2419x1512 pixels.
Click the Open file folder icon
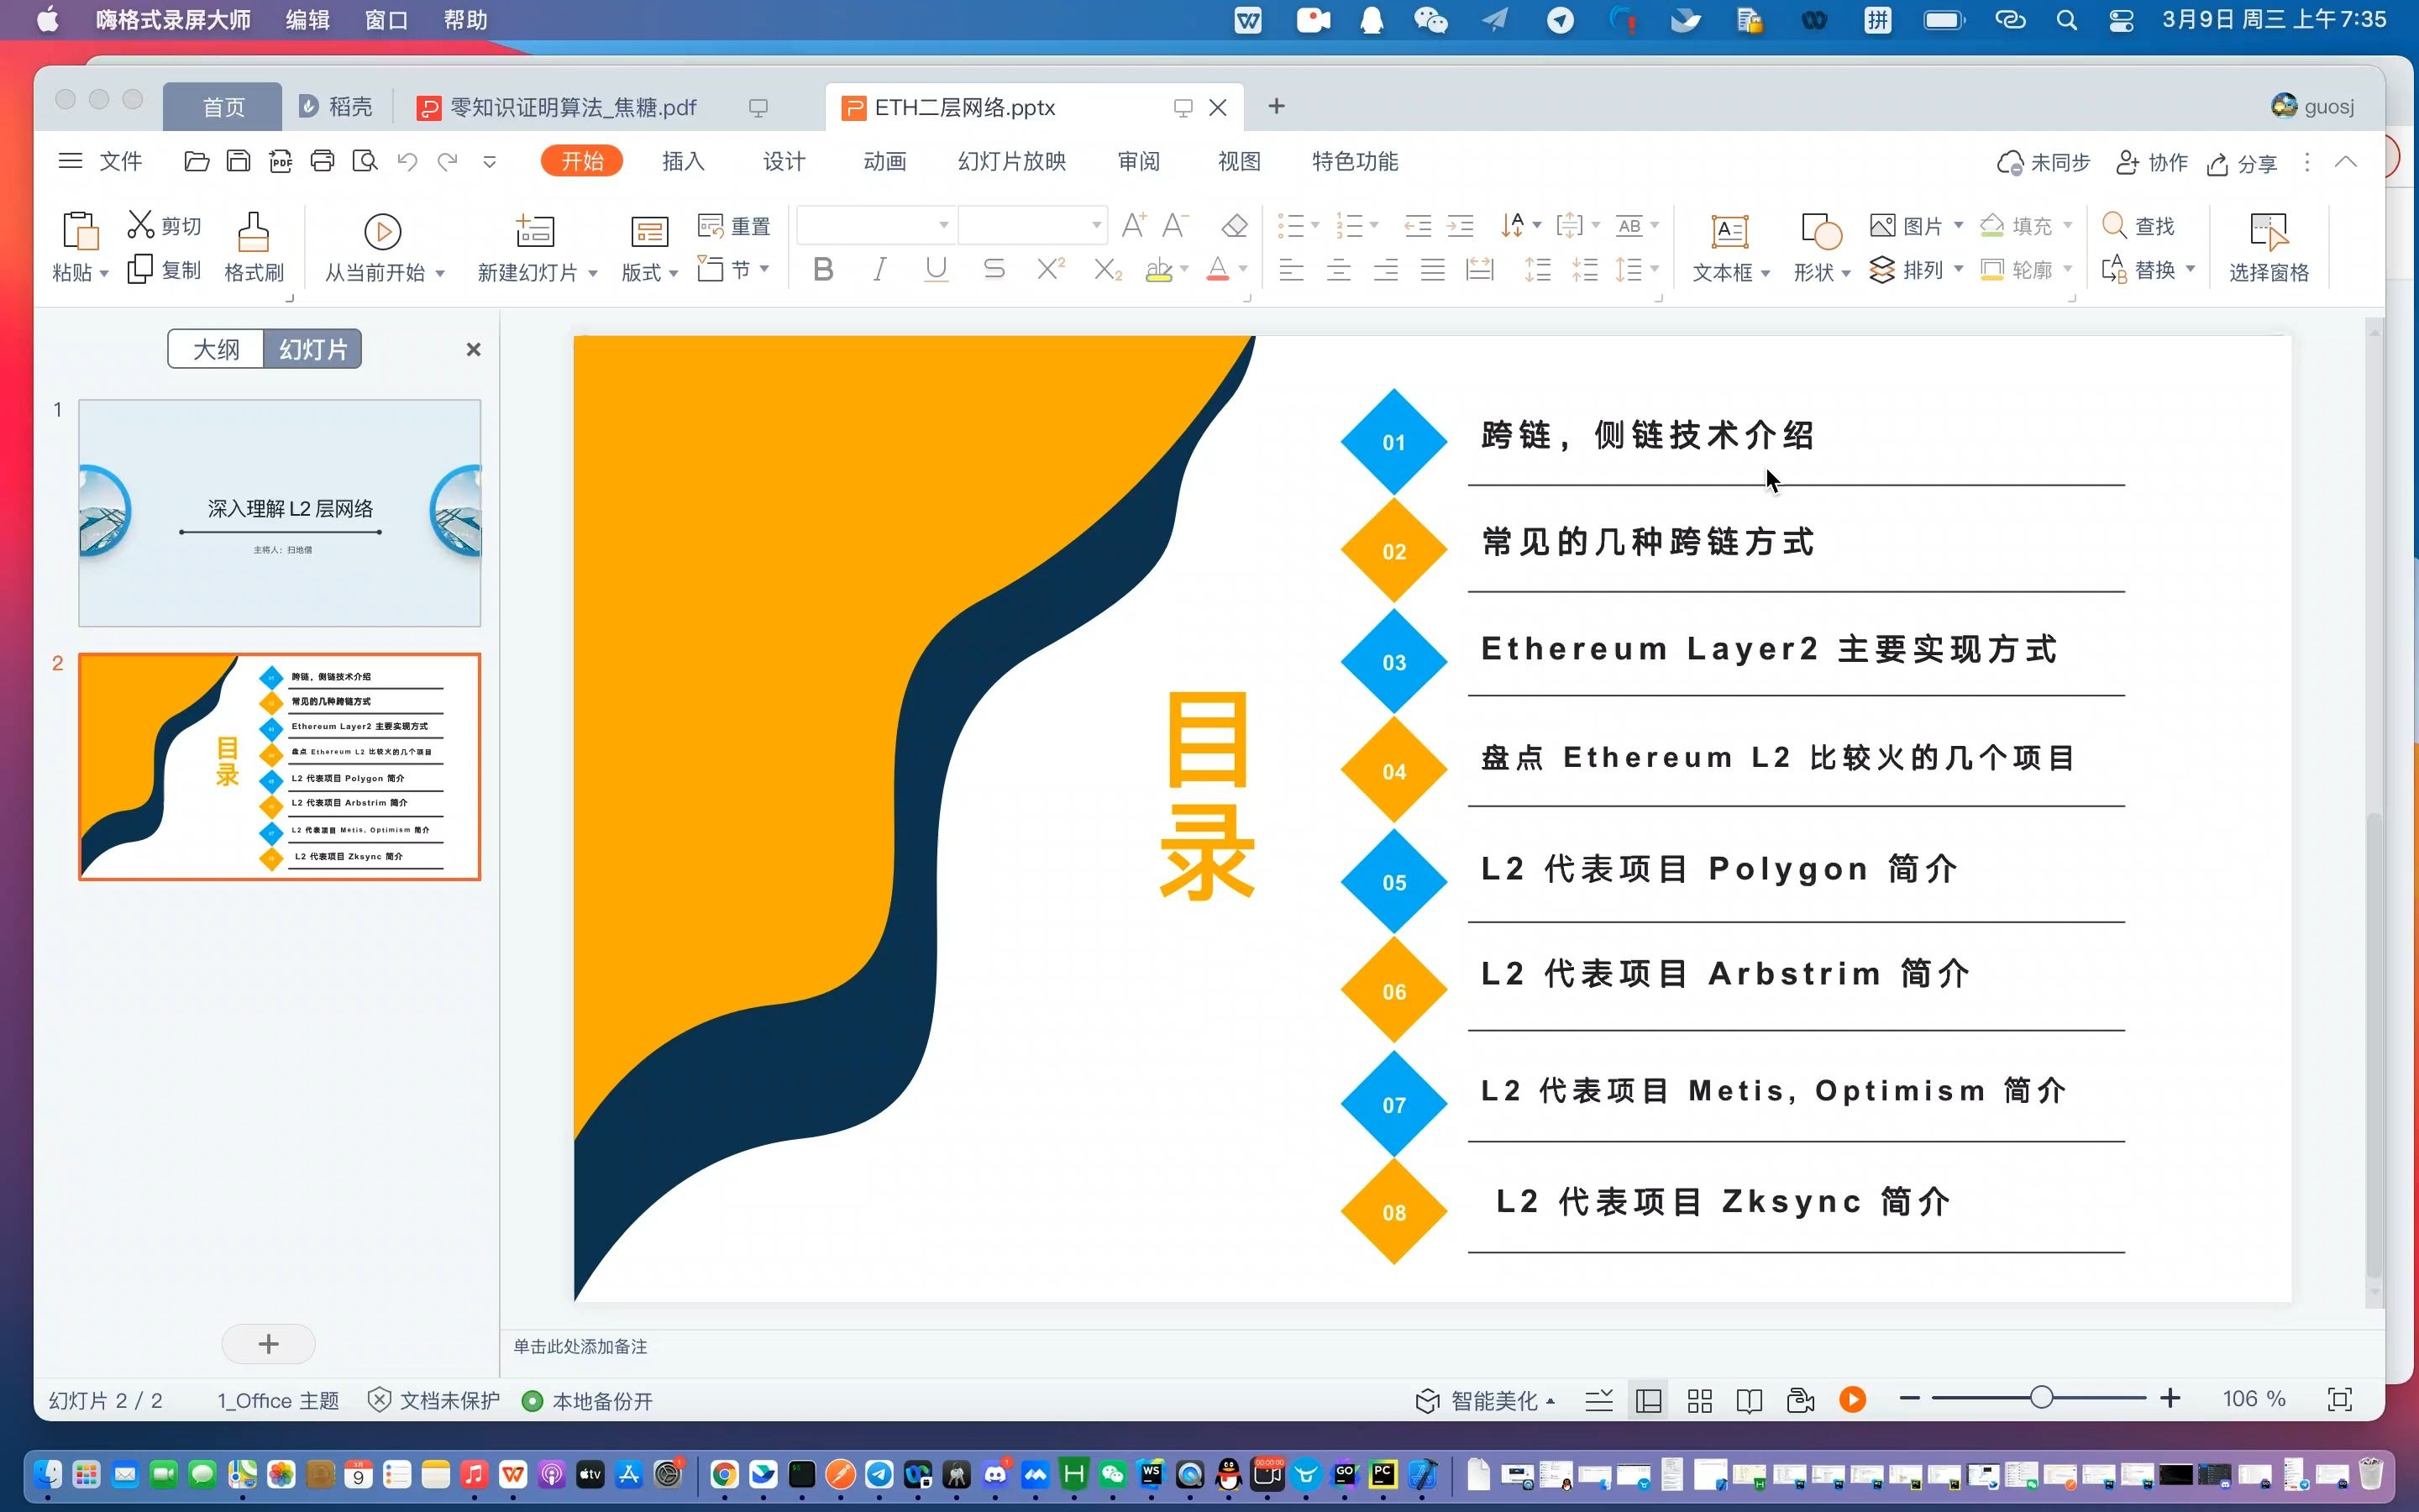click(x=197, y=161)
